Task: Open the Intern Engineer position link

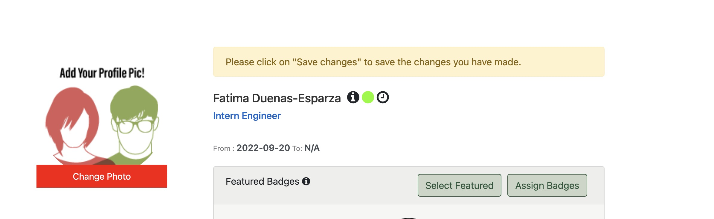Action: click(x=247, y=116)
